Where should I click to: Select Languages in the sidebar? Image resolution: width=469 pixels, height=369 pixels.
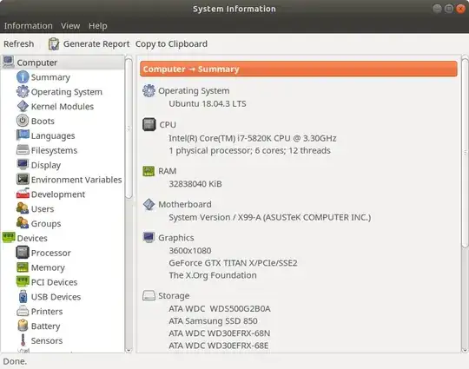(x=53, y=135)
